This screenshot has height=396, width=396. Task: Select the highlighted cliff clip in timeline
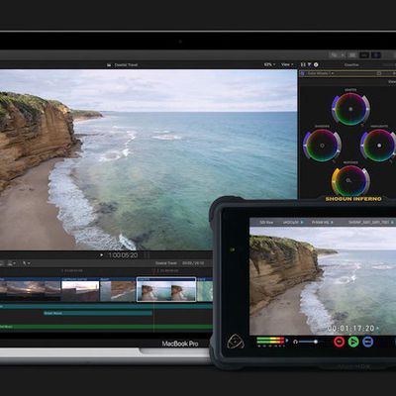[x=166, y=289]
